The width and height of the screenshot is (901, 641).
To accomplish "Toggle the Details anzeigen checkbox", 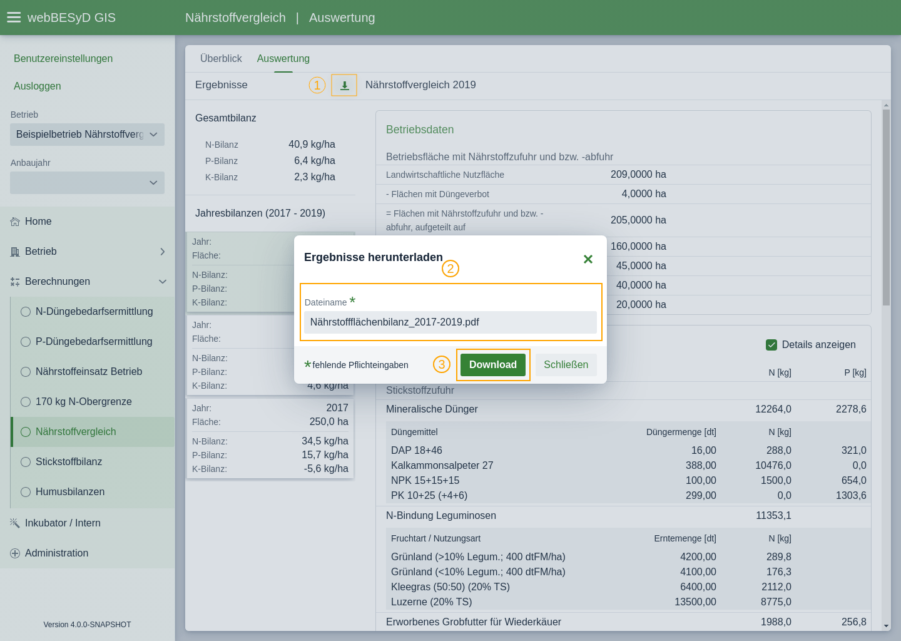I will pos(771,345).
